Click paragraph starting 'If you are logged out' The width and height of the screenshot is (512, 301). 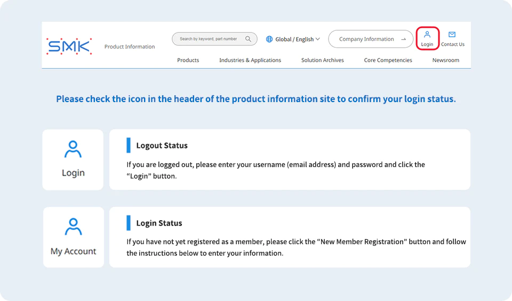tap(276, 170)
